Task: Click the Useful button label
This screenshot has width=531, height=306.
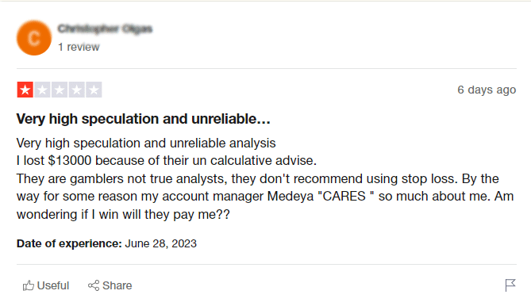Action: pos(53,285)
